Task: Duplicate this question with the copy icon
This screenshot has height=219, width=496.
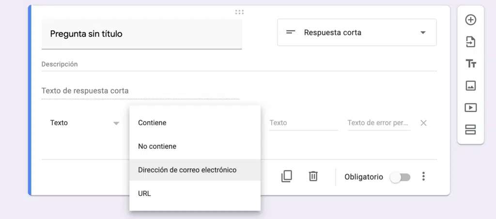Action: (286, 176)
